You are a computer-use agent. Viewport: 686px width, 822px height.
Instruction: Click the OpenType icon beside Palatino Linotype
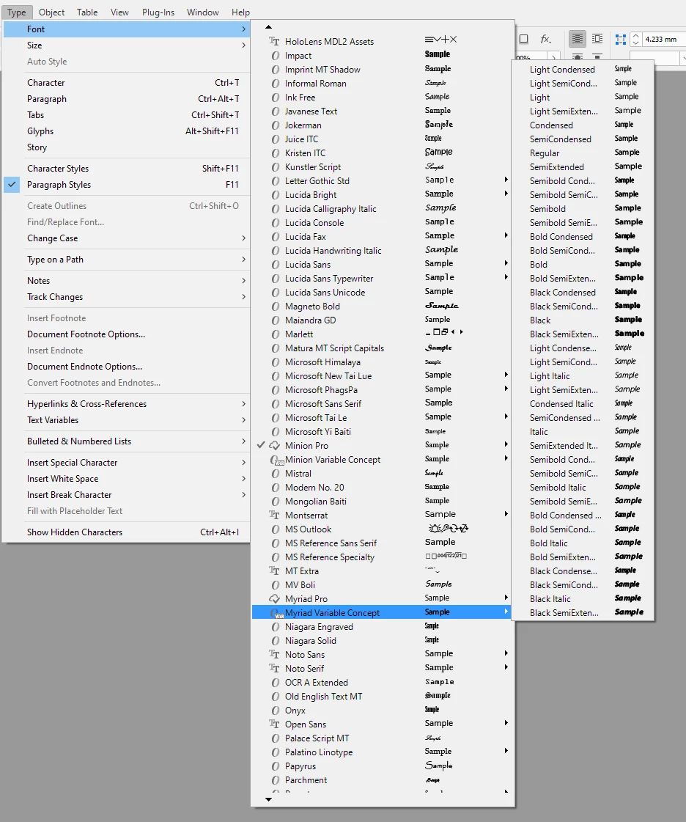(x=275, y=752)
